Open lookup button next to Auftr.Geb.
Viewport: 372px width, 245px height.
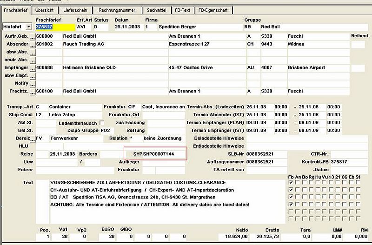point(33,37)
